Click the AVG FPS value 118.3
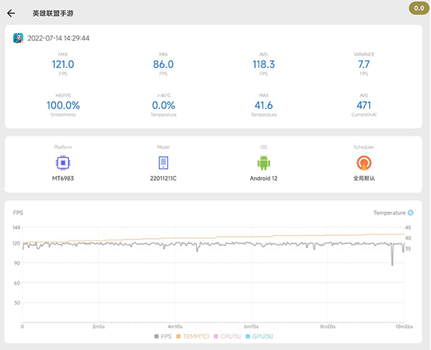 point(264,65)
